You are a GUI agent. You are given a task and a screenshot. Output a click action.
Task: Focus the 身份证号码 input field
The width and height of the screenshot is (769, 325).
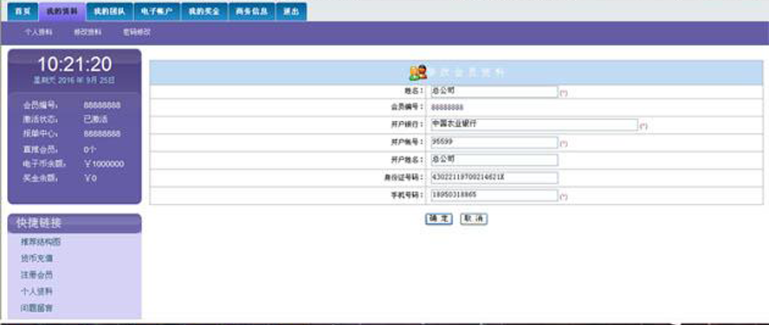click(x=494, y=178)
